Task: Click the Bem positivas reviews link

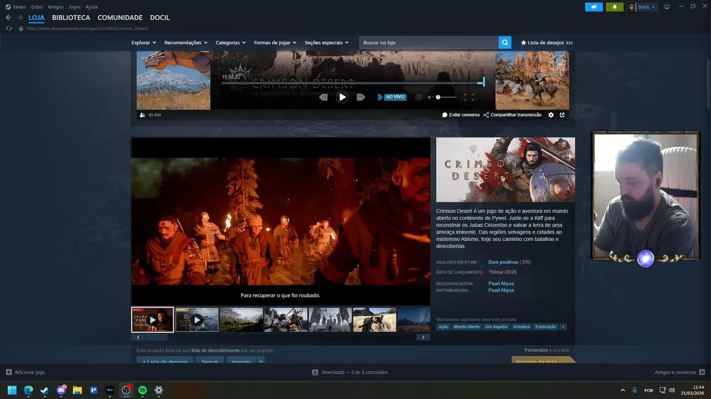Action: coord(503,262)
